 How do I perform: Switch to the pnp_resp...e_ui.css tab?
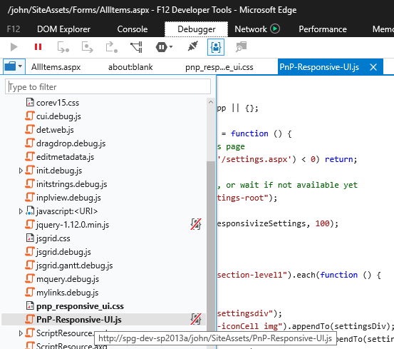[219, 67]
